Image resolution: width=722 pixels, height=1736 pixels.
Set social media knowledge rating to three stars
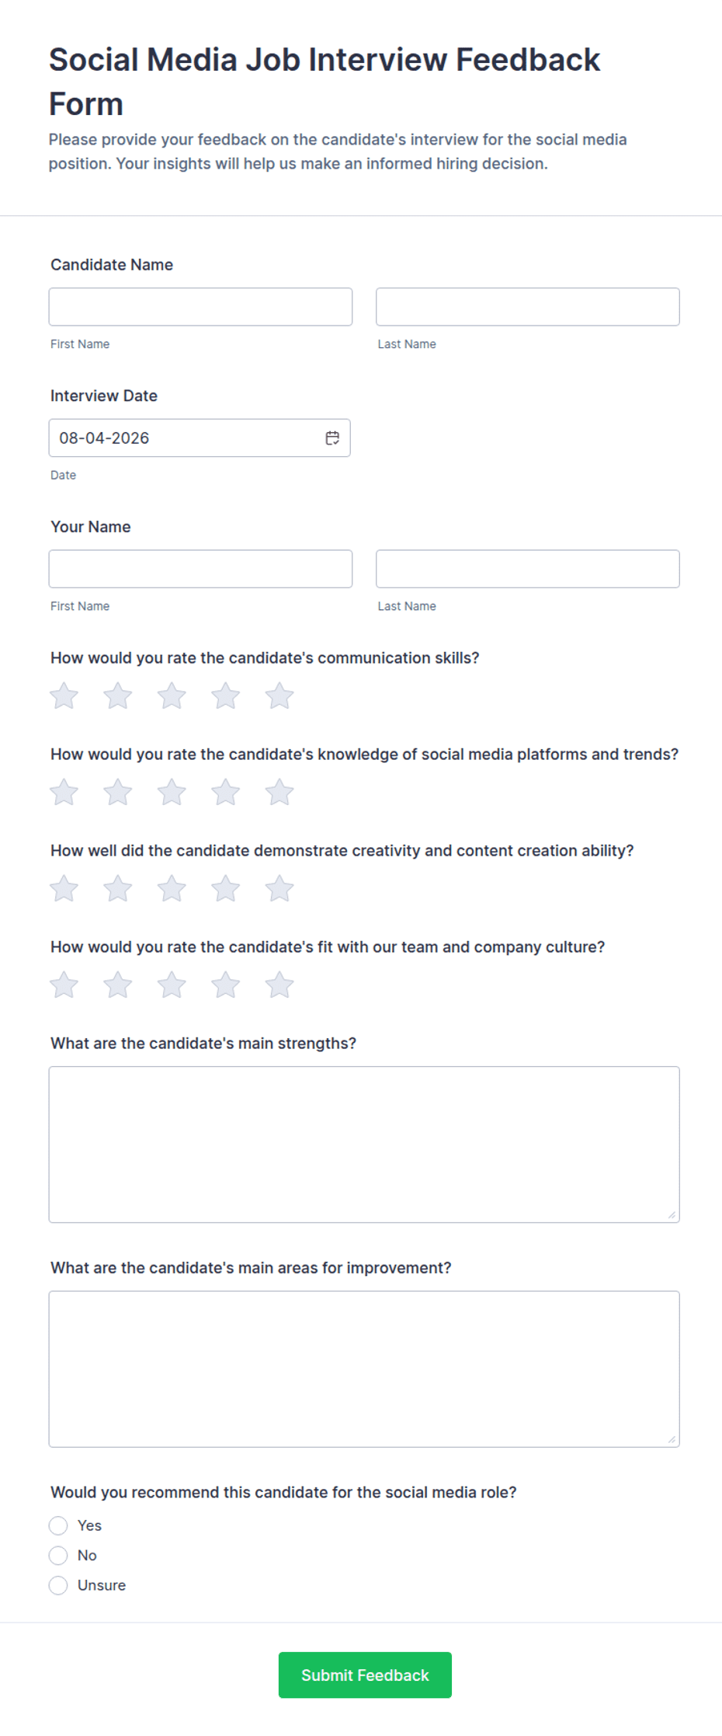(x=172, y=792)
